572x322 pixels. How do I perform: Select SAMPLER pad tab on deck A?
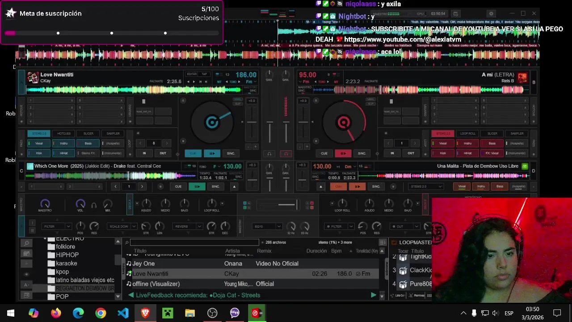(113, 133)
